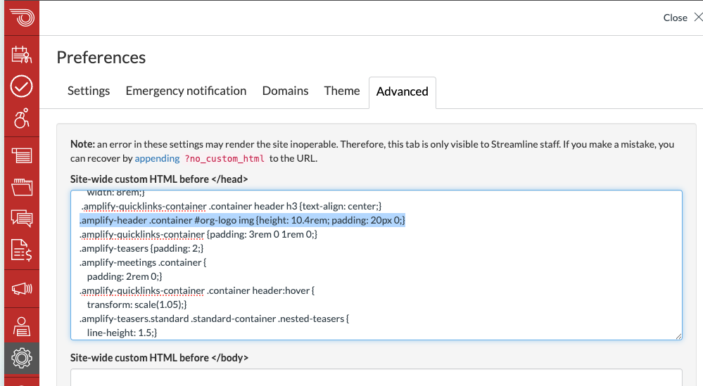Click the settings gear sidebar icon

pyautogui.click(x=21, y=358)
